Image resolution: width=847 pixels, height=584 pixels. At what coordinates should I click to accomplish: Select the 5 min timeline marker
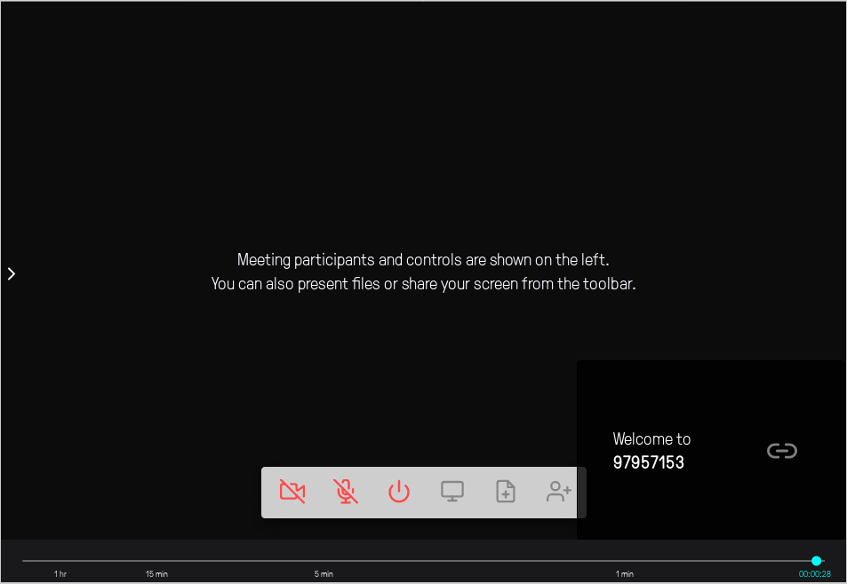[x=324, y=573]
